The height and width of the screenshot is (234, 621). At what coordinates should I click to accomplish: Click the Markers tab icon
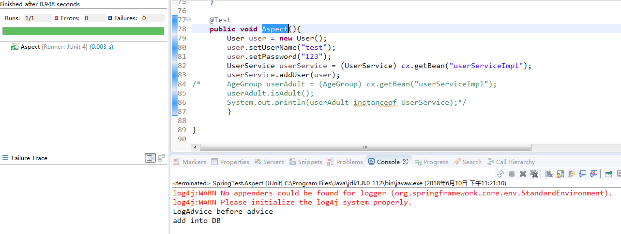click(177, 162)
